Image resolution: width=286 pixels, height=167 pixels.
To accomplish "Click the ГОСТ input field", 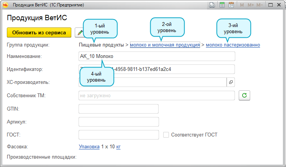I will click(x=119, y=135).
